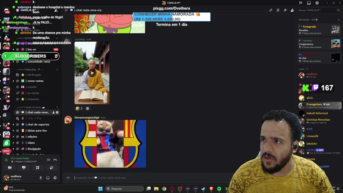Click member Loritta APP bot in list
Image resolution: width=343 pixels, height=193 pixels.
pyautogui.click(x=319, y=151)
